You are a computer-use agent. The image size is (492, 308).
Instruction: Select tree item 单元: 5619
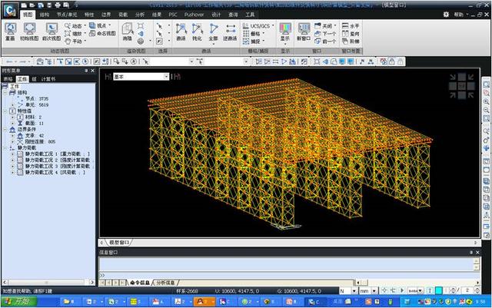(x=37, y=104)
